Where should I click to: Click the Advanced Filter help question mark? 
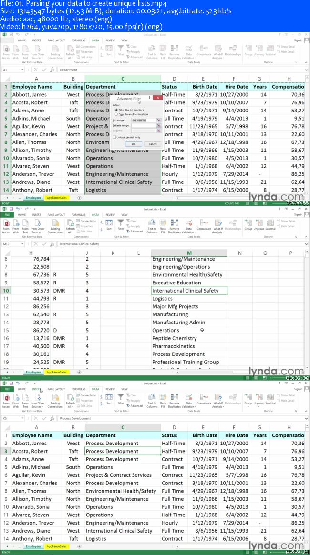[x=149, y=97]
